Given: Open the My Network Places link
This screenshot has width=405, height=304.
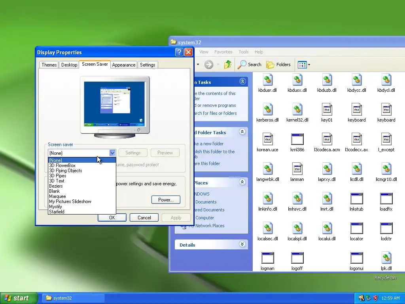Looking at the screenshot, I should click(206, 226).
